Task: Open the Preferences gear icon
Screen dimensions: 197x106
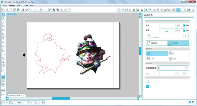Action: (x=189, y=102)
